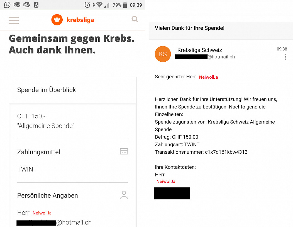Tap the search magnifier icon
Screen dimensions: 293x227
(x=135, y=19)
